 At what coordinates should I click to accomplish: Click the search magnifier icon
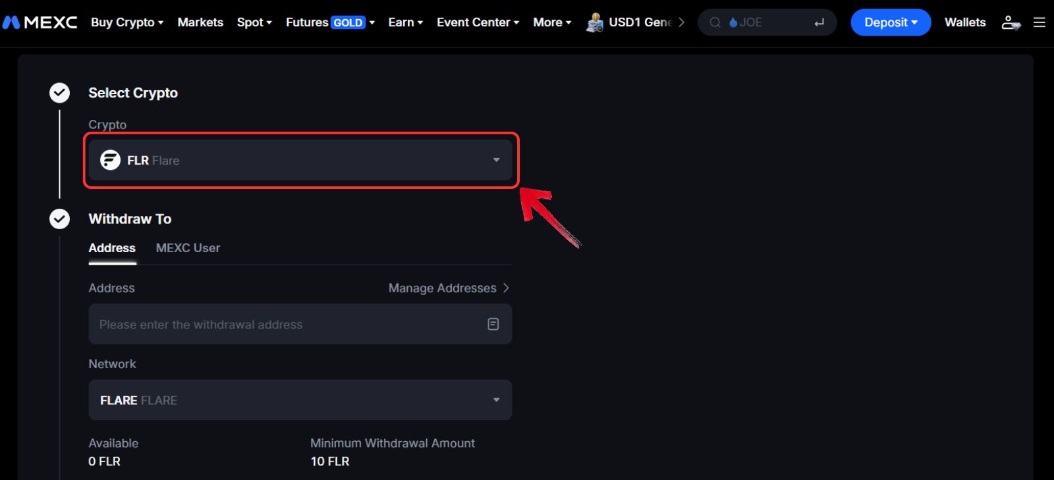(715, 22)
